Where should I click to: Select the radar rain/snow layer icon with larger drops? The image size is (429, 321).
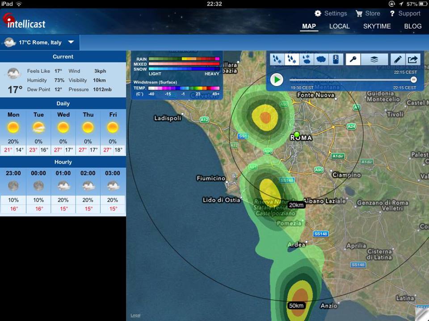pyautogui.click(x=277, y=59)
